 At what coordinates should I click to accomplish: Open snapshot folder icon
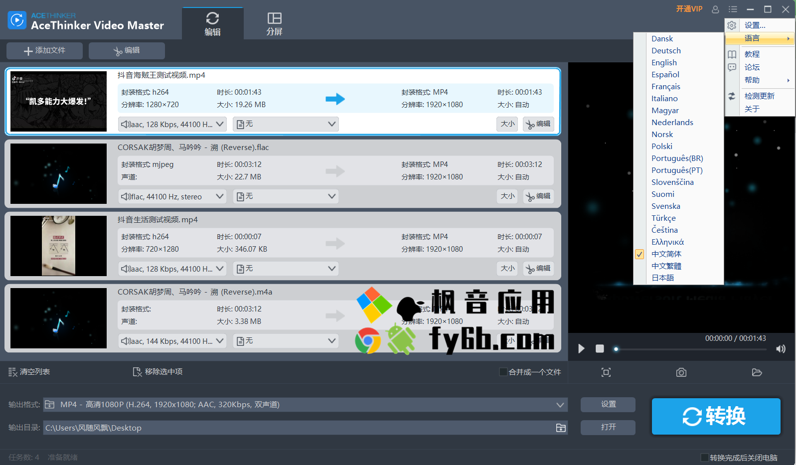[757, 372]
